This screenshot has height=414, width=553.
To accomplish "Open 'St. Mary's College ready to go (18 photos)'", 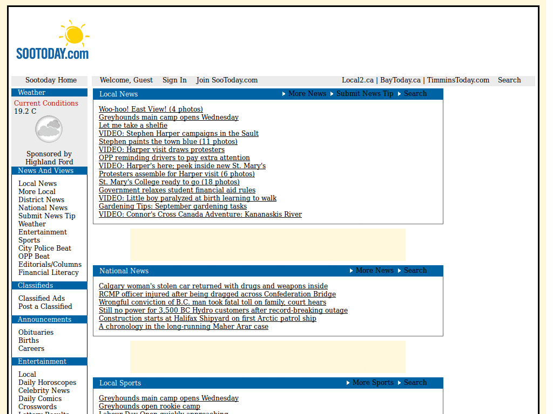I will pos(169,182).
